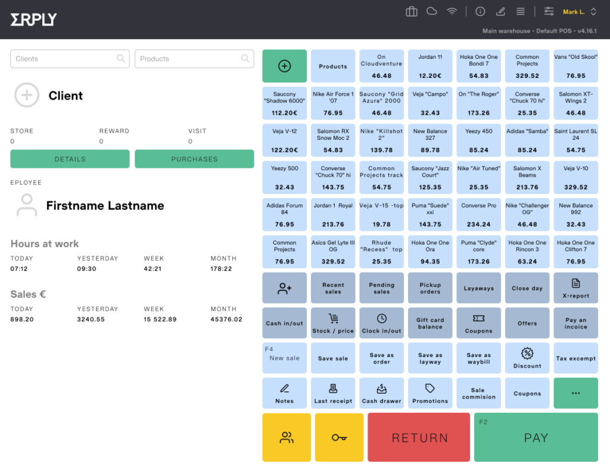The image size is (610, 470).
Task: Open Layaways
Action: coord(478,288)
